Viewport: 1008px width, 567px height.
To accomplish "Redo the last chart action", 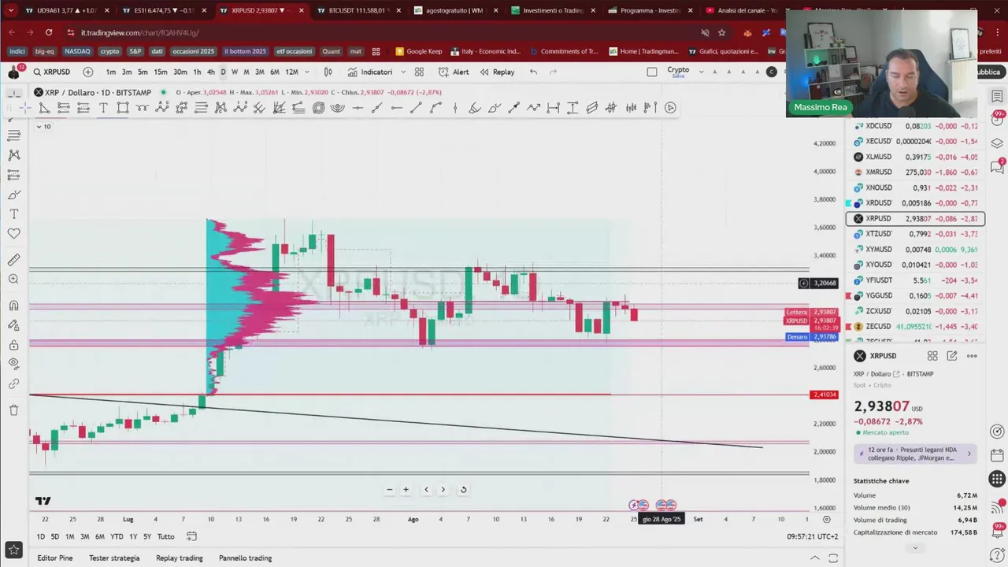I will [x=553, y=72].
